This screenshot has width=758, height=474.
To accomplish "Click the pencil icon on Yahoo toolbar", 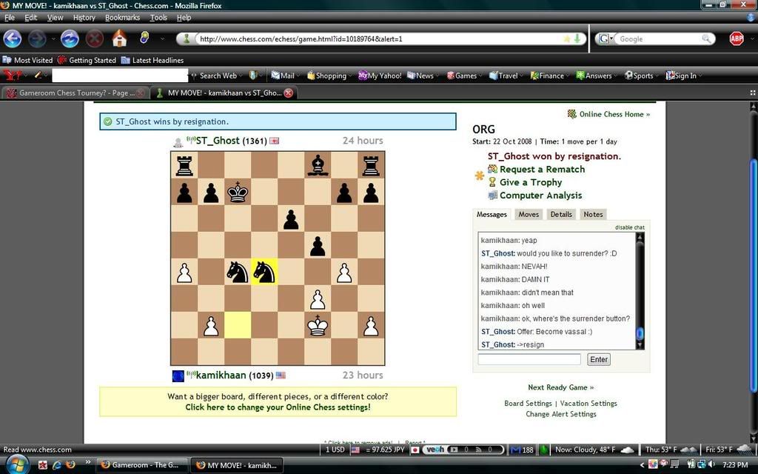I will tap(37, 76).
